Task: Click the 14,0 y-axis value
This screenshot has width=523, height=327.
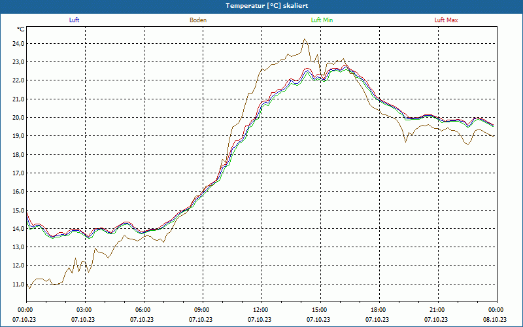Action: (18, 228)
